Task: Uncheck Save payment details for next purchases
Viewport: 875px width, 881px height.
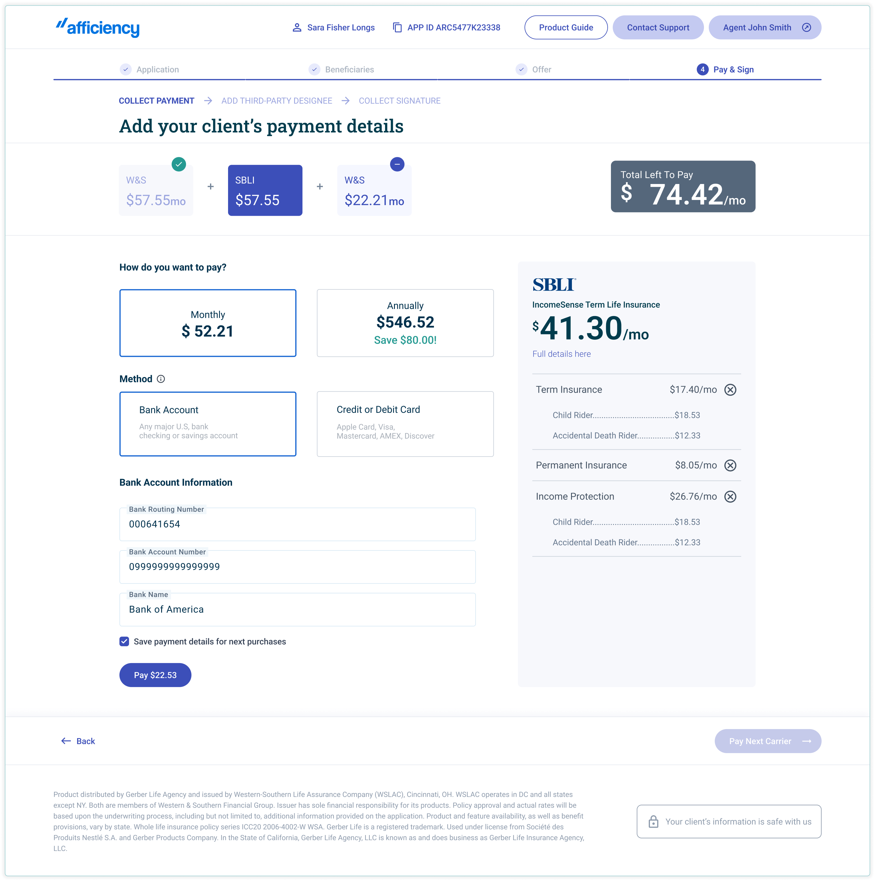Action: point(125,641)
